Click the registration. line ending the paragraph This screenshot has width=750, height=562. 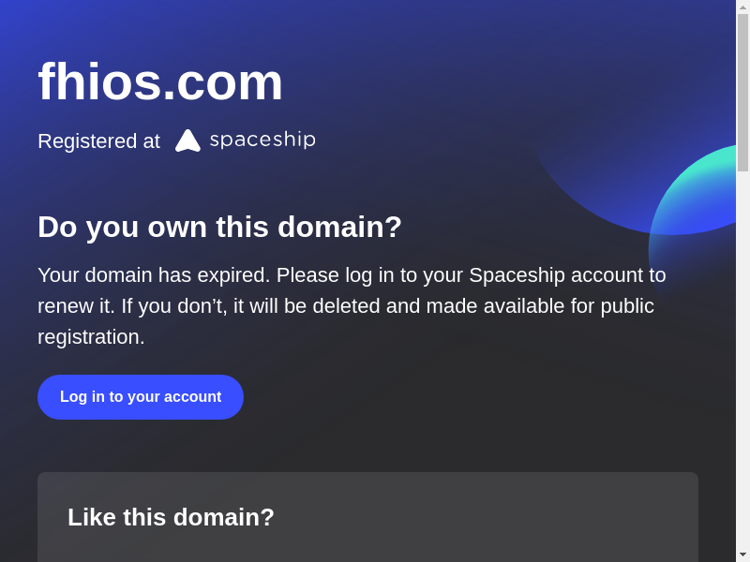click(91, 337)
